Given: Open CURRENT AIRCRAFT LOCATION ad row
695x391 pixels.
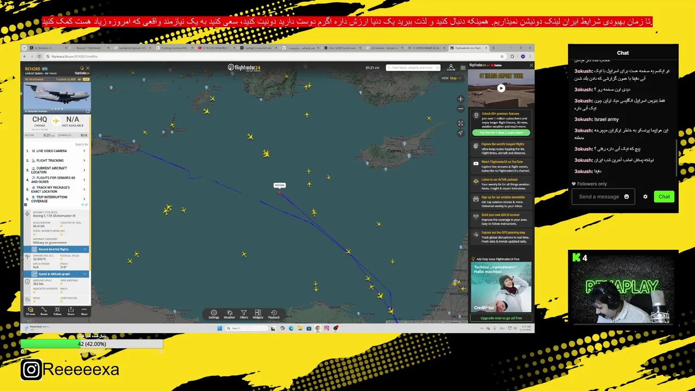Looking at the screenshot, I should (56, 170).
